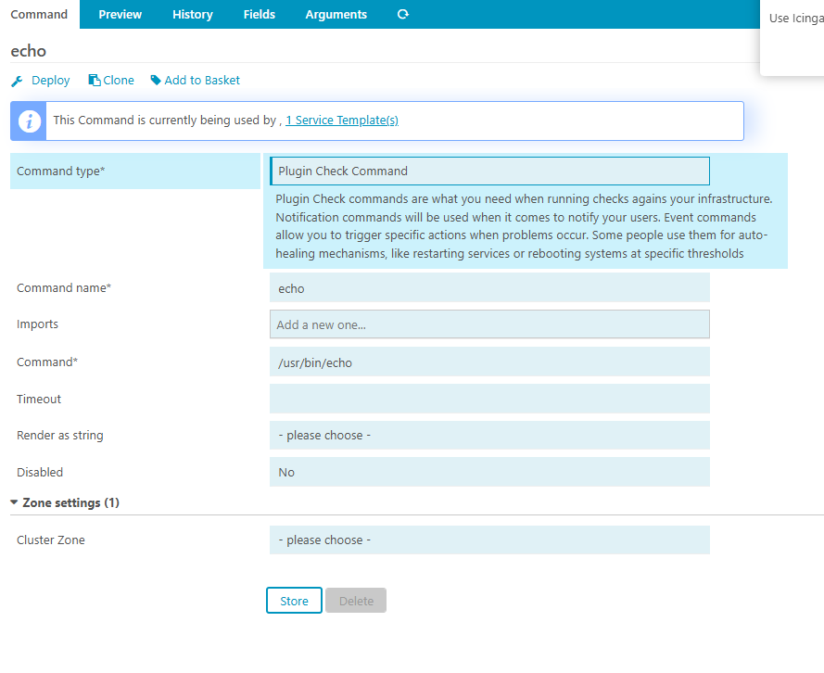Viewport: 824px width, 673px height.
Task: Click the 'Imports' label
Action: (37, 324)
